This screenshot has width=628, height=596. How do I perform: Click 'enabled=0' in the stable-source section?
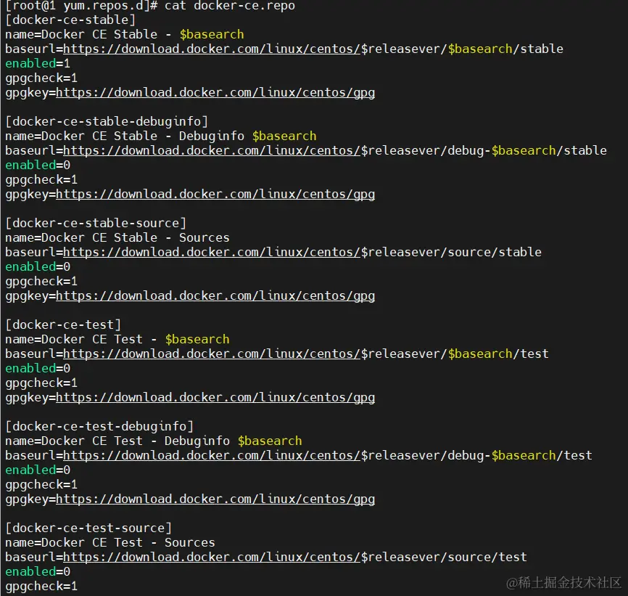click(x=38, y=267)
